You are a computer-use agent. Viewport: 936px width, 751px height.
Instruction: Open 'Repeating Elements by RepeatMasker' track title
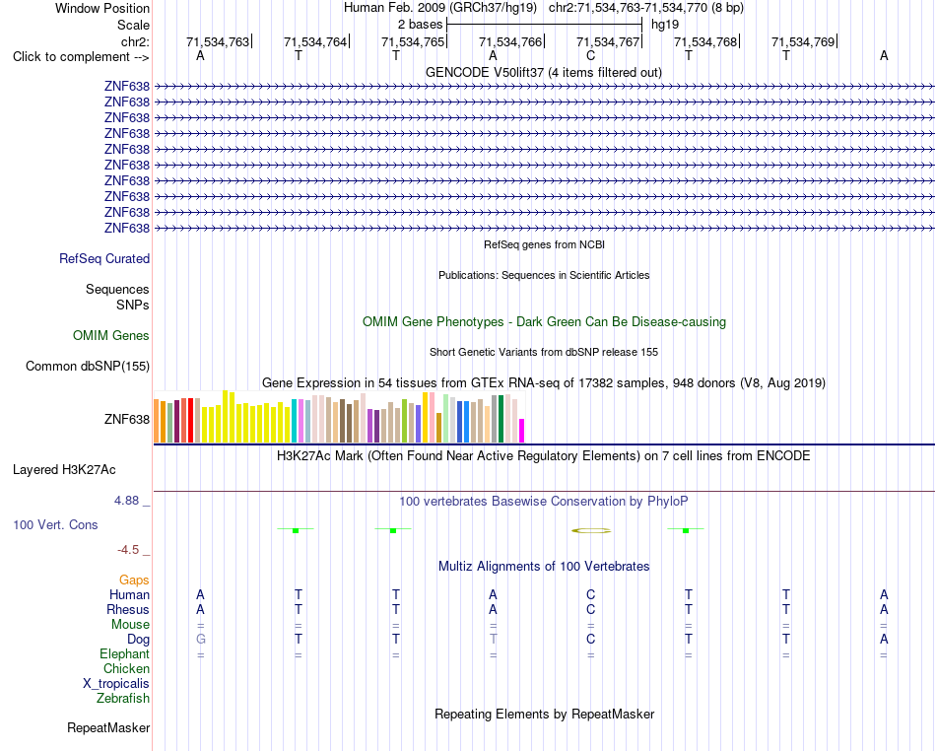[544, 714]
